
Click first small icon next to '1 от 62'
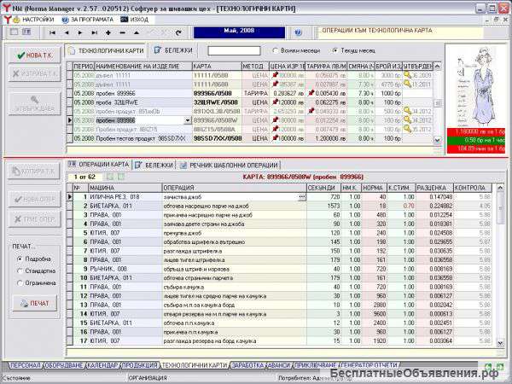[110, 177]
